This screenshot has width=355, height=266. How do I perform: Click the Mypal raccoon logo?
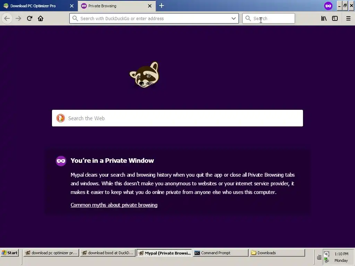coord(145,74)
